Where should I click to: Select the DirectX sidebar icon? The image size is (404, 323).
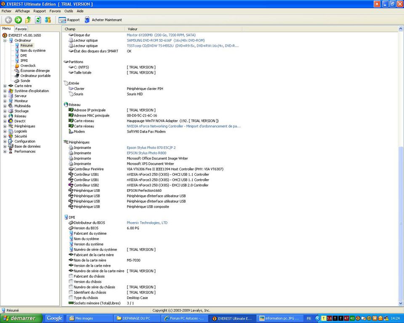pos(10,121)
